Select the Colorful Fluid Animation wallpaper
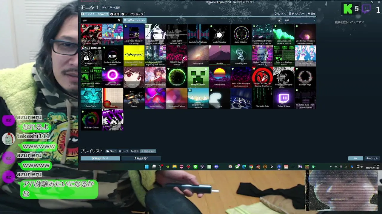 (305, 34)
